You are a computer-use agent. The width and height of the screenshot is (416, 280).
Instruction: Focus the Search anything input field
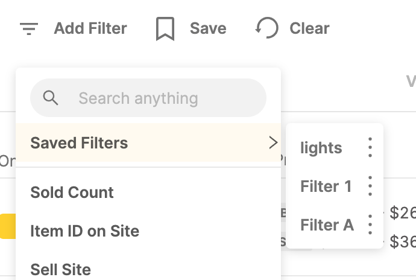click(x=148, y=98)
